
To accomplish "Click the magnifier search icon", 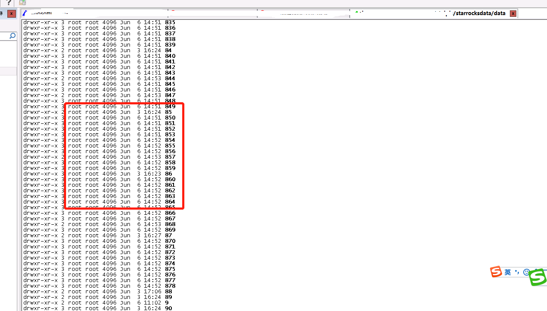I will point(13,36).
